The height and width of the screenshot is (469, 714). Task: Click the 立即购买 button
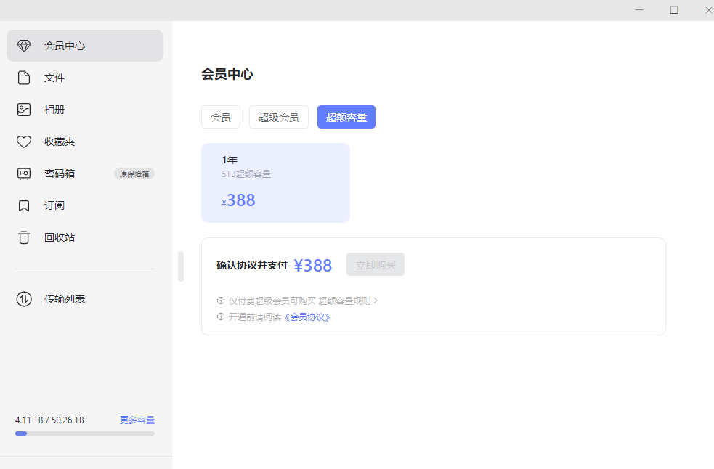pos(376,264)
